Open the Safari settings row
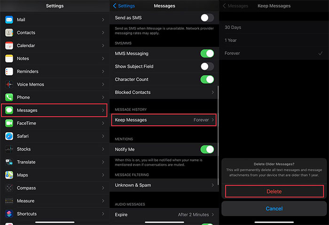 coord(55,136)
